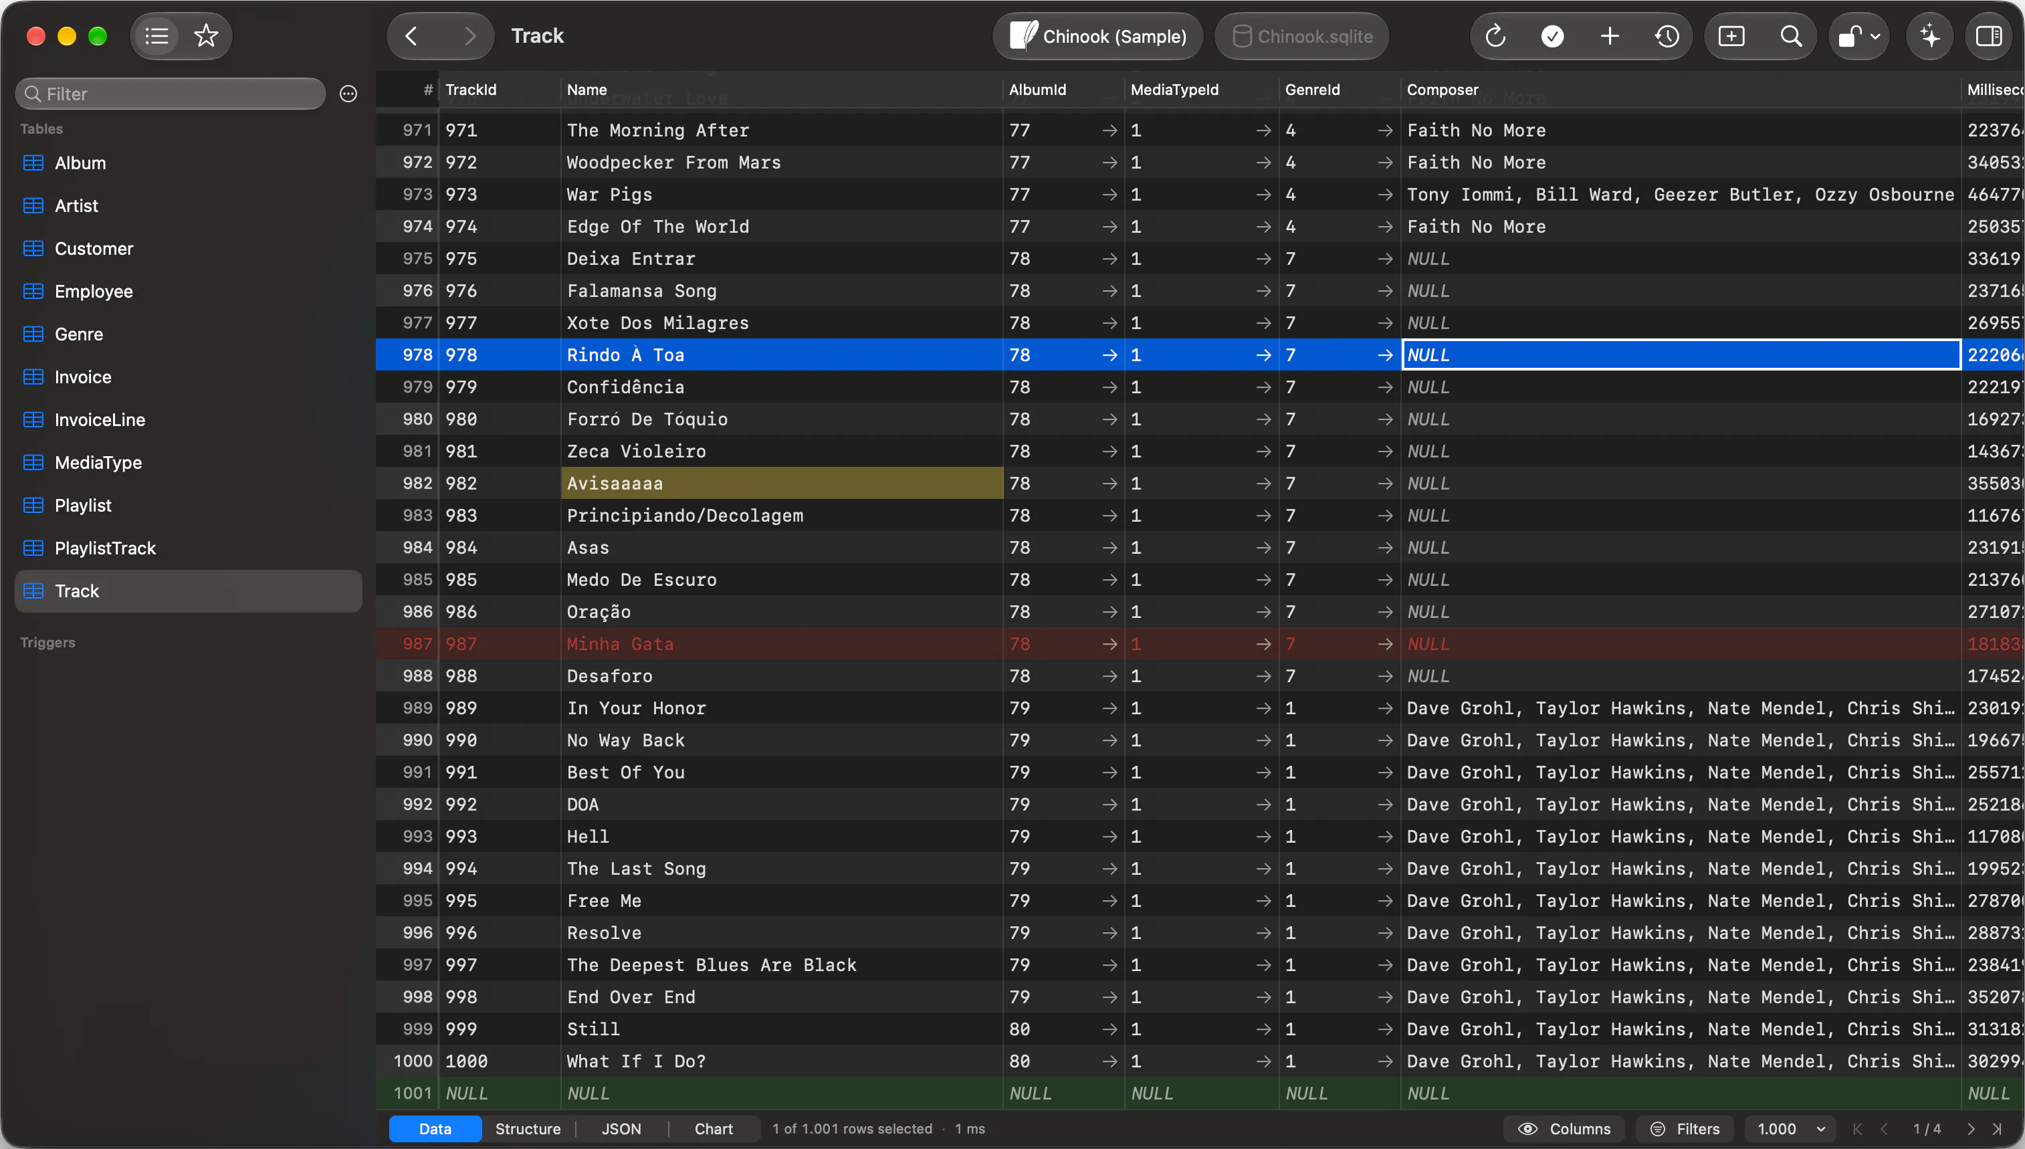Follow AlbumId arrow for Desaforo row
Image resolution: width=2025 pixels, height=1149 pixels.
coord(1109,676)
